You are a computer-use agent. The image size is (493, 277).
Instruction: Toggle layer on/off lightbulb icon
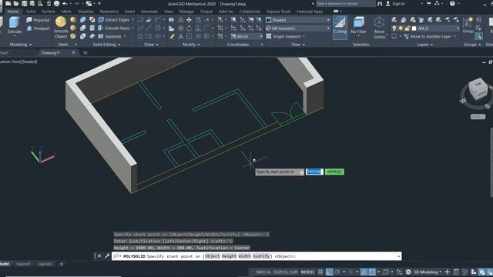(394, 28)
